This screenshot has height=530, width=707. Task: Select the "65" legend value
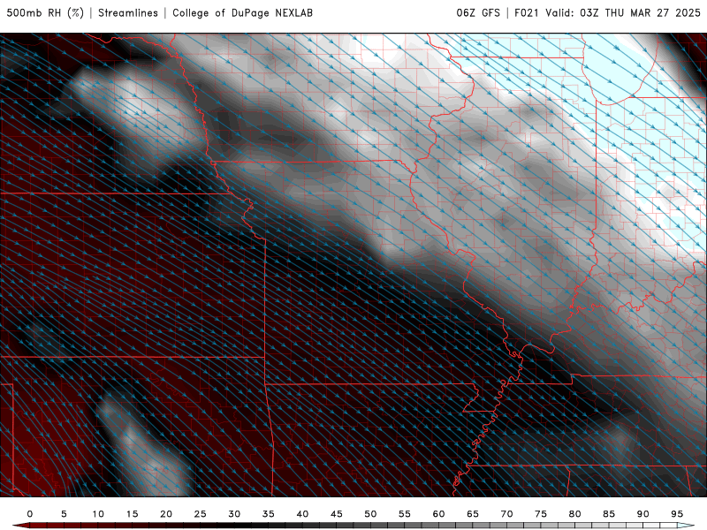[x=473, y=514]
